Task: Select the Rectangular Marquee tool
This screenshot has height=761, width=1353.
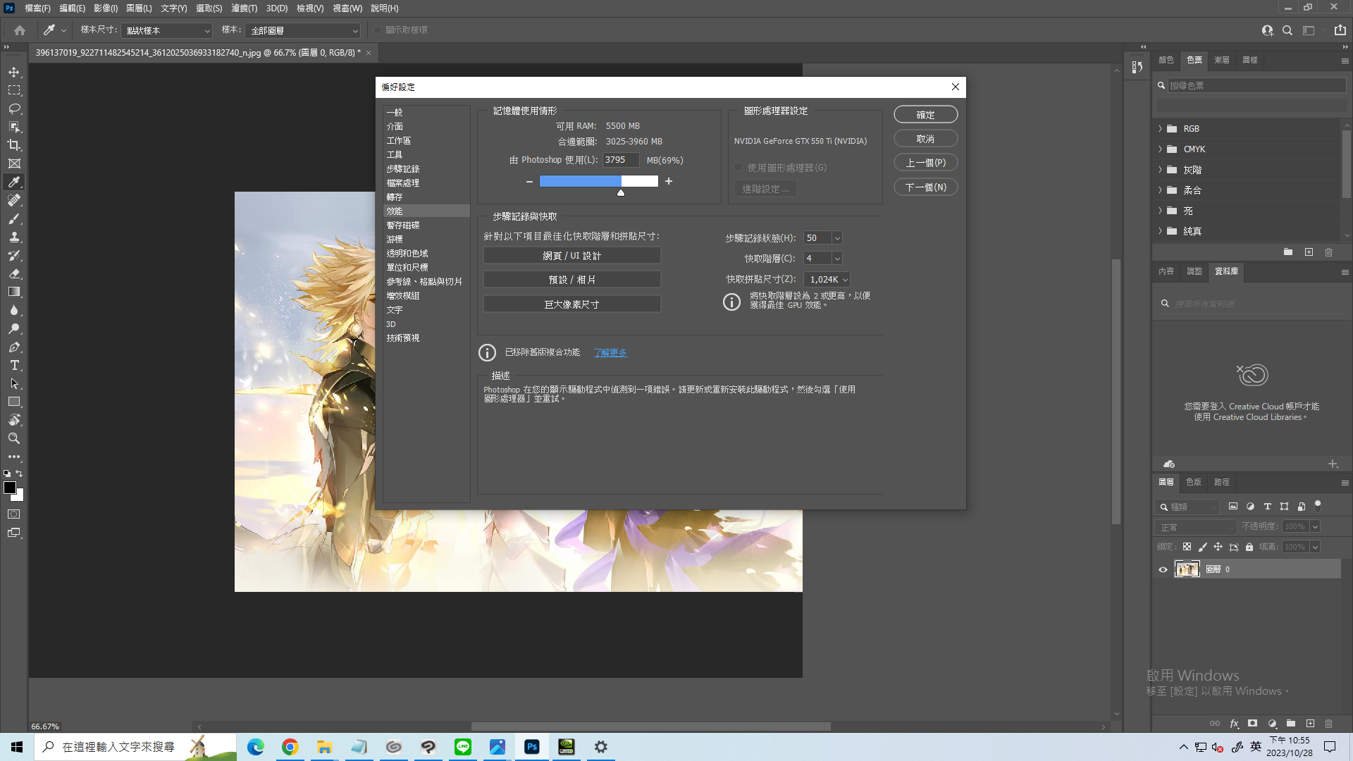Action: [x=14, y=91]
